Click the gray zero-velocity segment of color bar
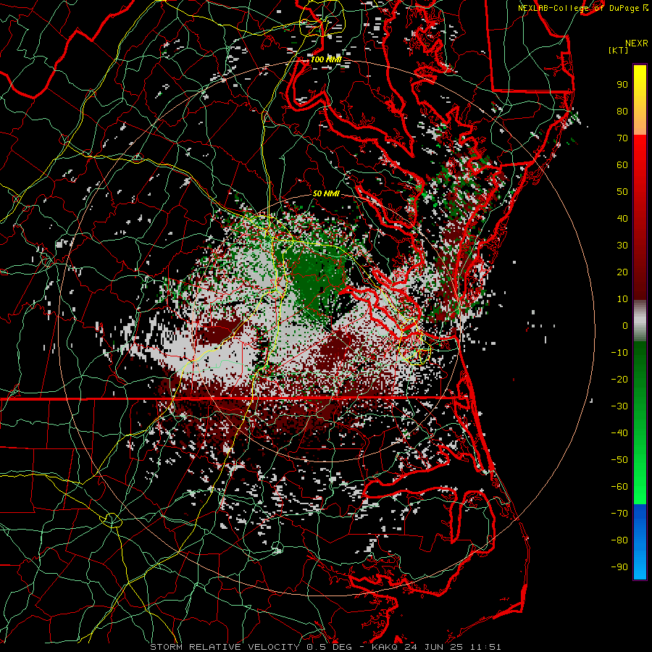652x652 pixels. [640, 321]
